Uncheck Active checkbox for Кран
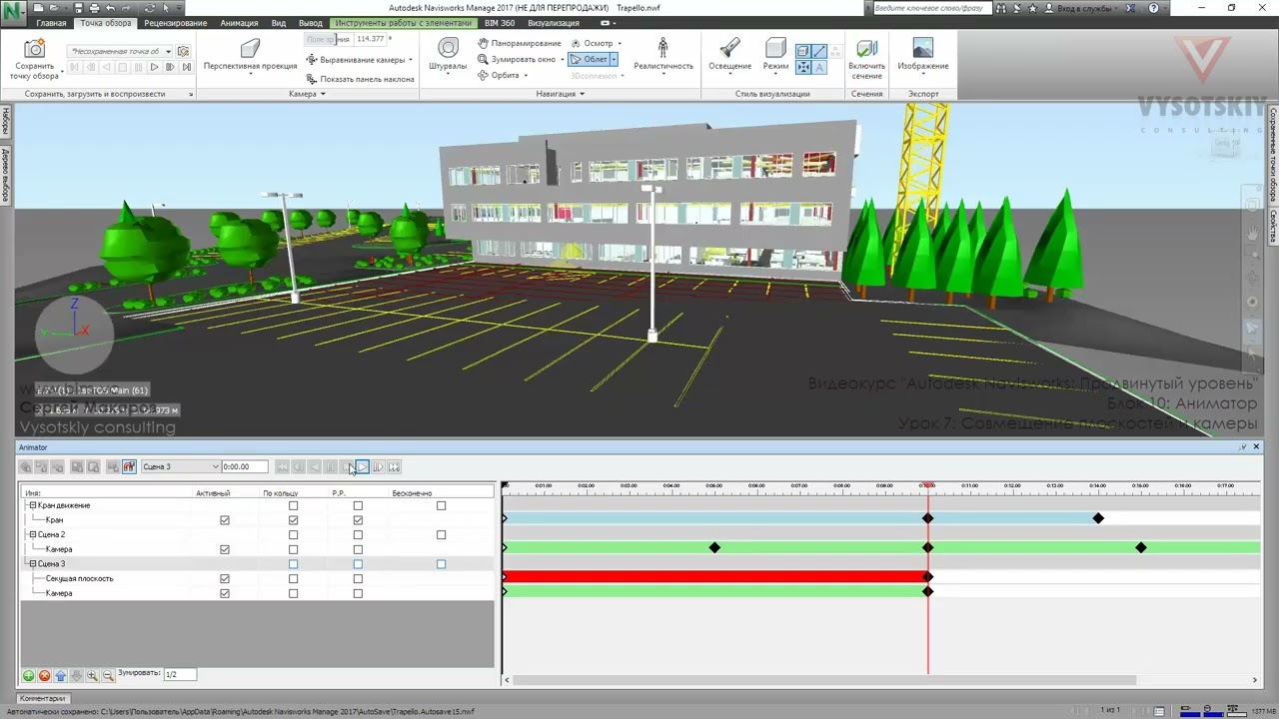 [225, 520]
